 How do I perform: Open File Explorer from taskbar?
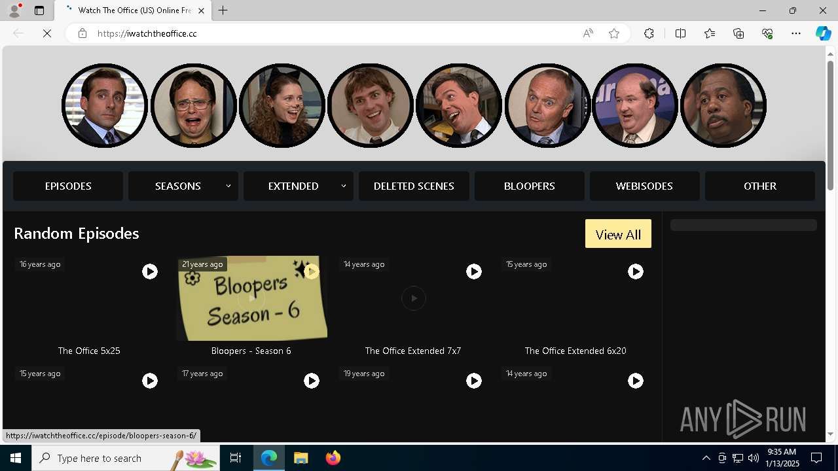tap(301, 458)
